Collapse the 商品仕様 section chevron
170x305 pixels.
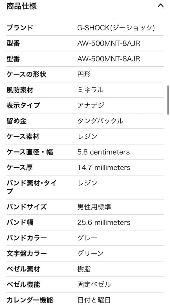tap(160, 6)
